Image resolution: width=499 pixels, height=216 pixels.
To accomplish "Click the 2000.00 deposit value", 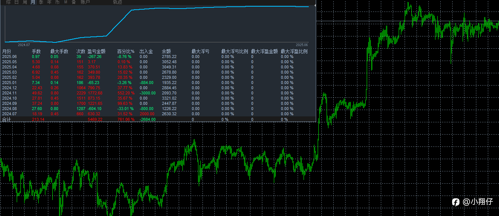I will [x=147, y=114].
